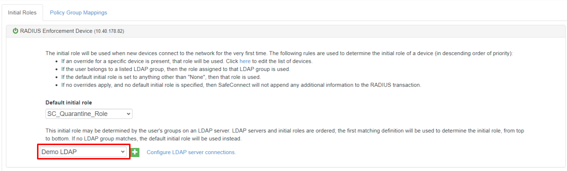The width and height of the screenshot is (567, 171).
Task: Click the 10.40.178.82 IP address text
Action: [x=109, y=31]
